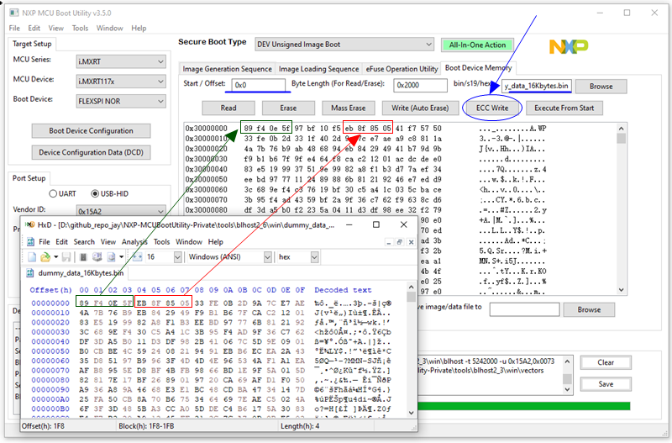Viewport: 672px width, 443px height.
Task: Click the Open disk icon in HxD toolbar
Action: [x=97, y=257]
